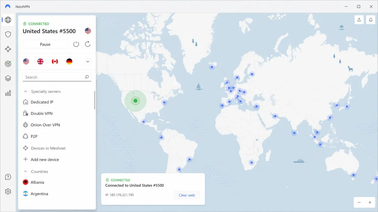The width and height of the screenshot is (378, 212).
Task: Click United States #5500 heading
Action: pyautogui.click(x=49, y=31)
